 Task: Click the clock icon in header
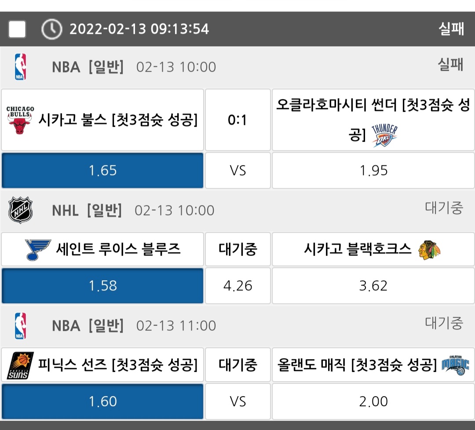coord(51,29)
